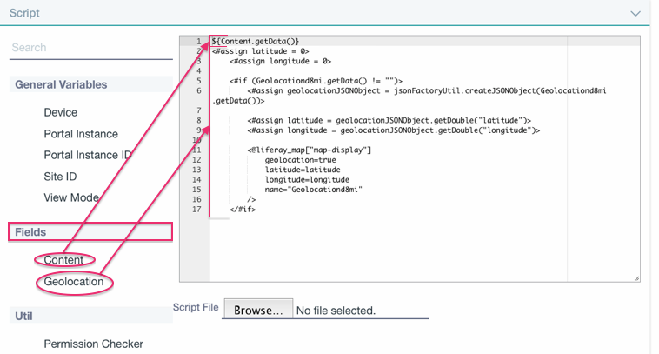Click the Browse... script file button

(258, 310)
